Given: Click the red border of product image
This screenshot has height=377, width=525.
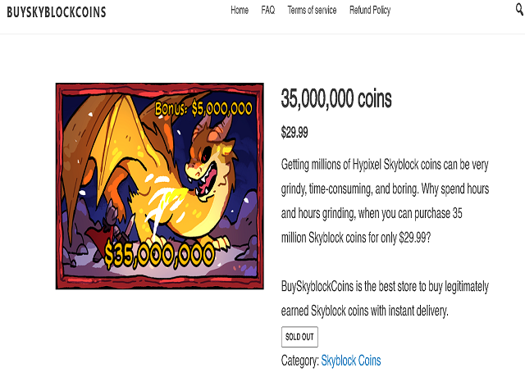Looking at the screenshot, I should pyautogui.click(x=160, y=87).
